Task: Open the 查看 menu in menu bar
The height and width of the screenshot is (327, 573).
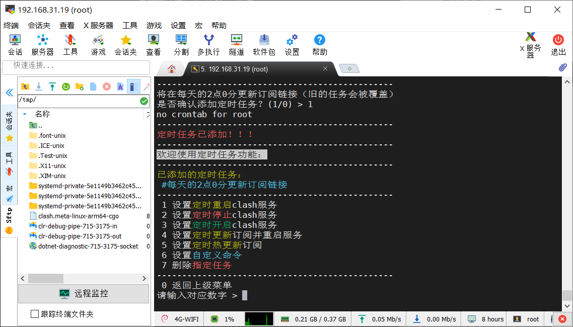Action: coord(67,26)
